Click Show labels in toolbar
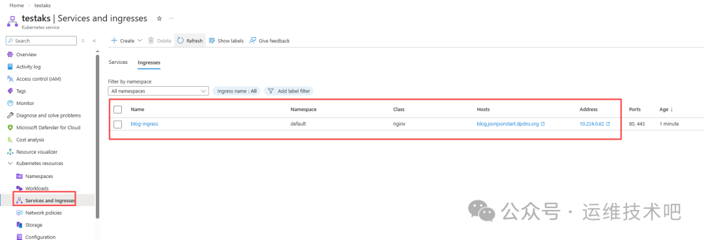 pos(226,41)
